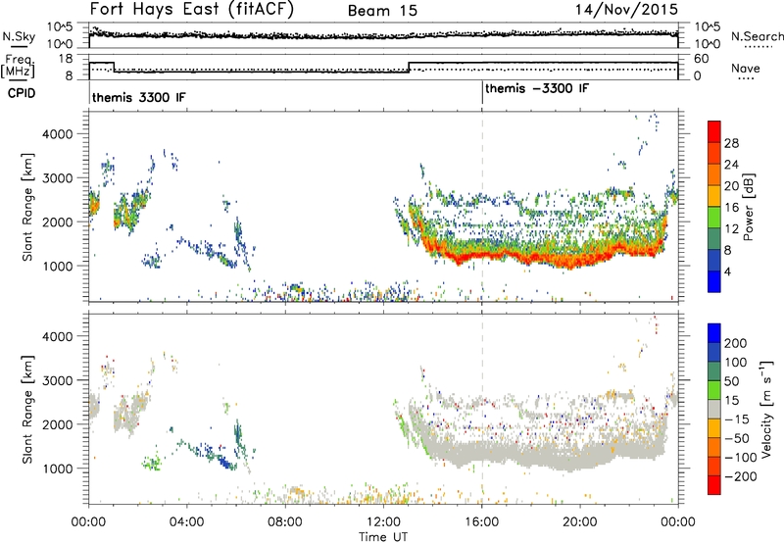The height and width of the screenshot is (543, 784).
Task: Click the grey segment of the Velocity colorbar
Action: point(714,410)
